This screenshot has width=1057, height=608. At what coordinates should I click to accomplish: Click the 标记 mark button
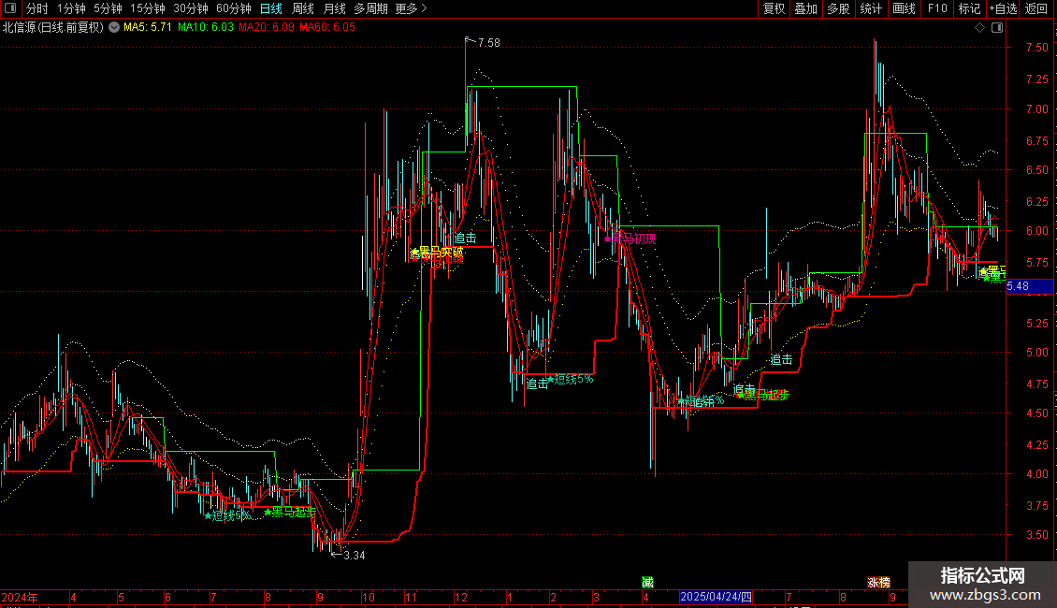pyautogui.click(x=969, y=8)
